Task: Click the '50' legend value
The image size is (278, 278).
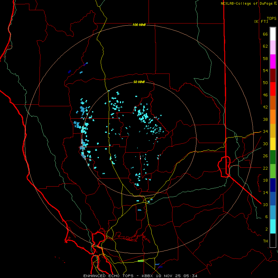Action: pyautogui.click(x=265, y=83)
